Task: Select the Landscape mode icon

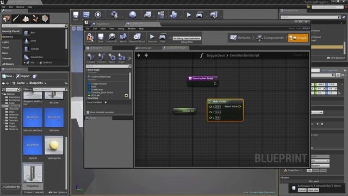Action: click(26, 19)
